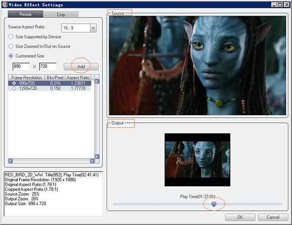Click the Aspect Ratio column header
This screenshot has height=225, width=292.
pyautogui.click(x=78, y=78)
